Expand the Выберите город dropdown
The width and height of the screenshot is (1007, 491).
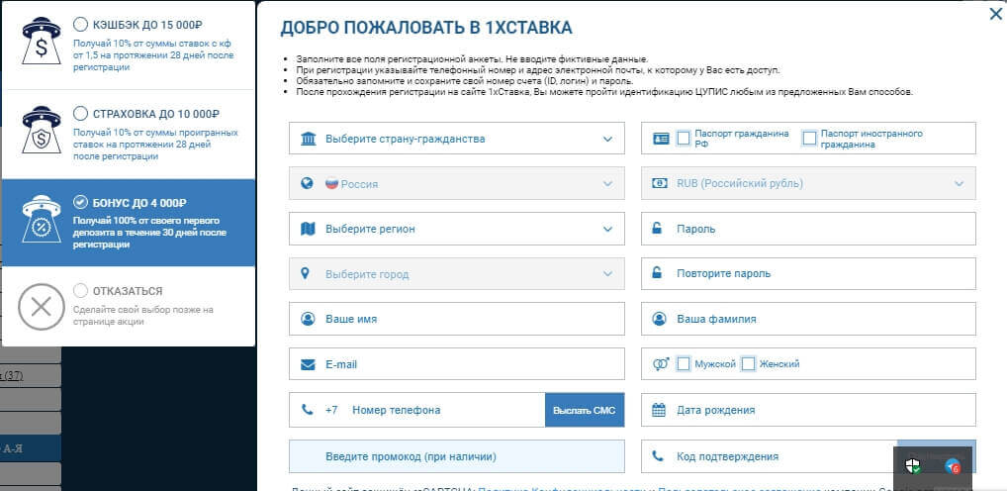point(457,274)
